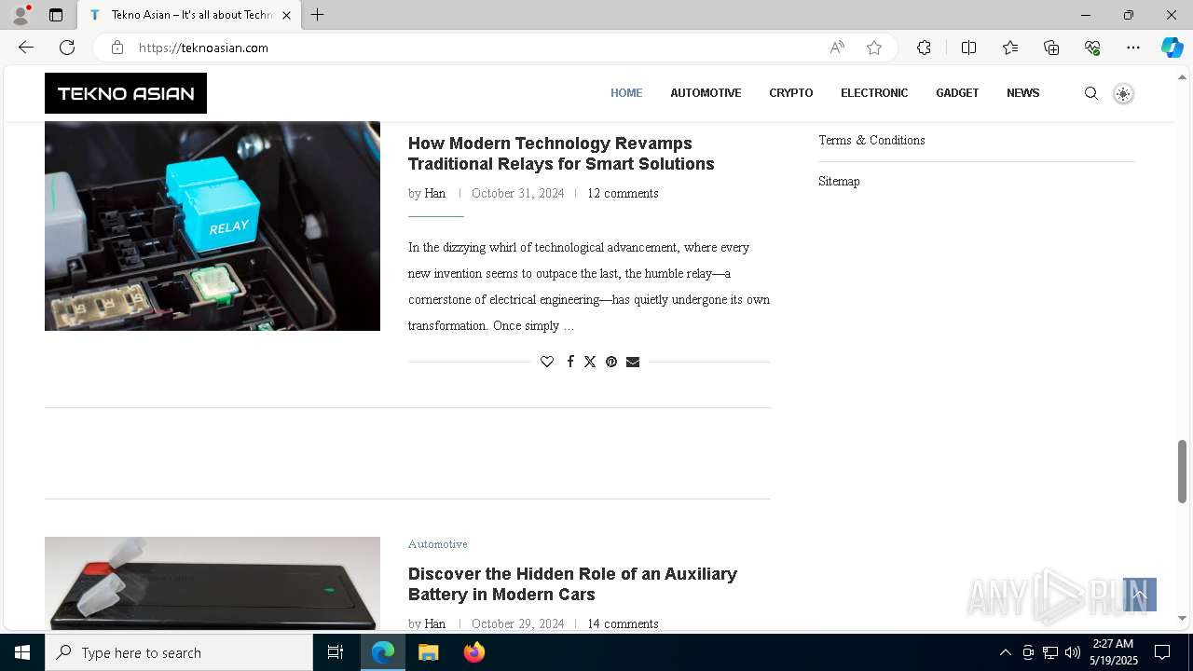Image resolution: width=1193 pixels, height=671 pixels.
Task: Open the NEWS menu item
Action: pyautogui.click(x=1022, y=93)
